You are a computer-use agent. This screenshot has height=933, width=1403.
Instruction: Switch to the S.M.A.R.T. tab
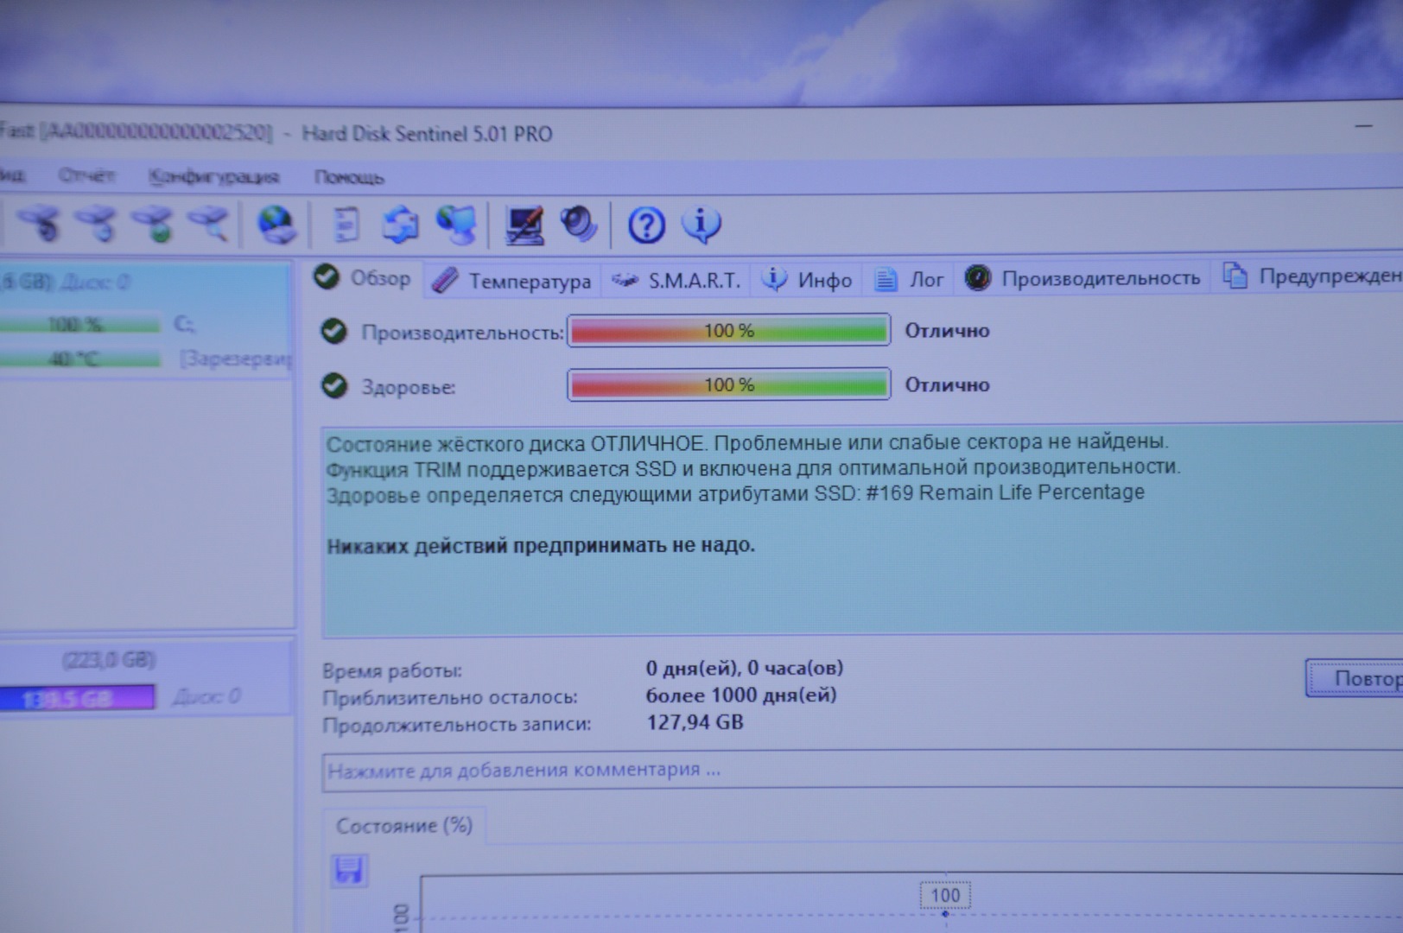point(676,281)
